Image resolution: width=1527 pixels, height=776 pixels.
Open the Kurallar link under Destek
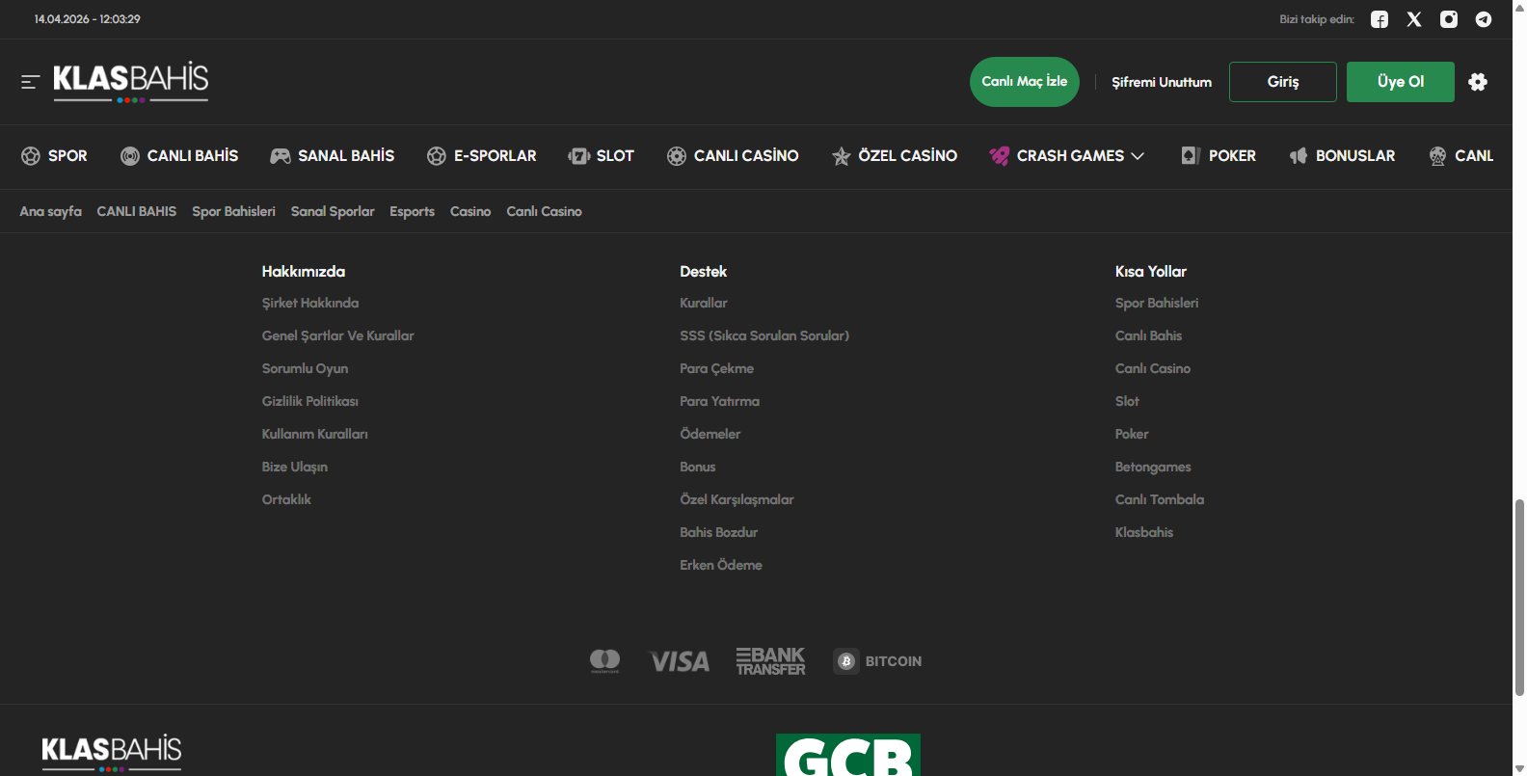(x=704, y=303)
